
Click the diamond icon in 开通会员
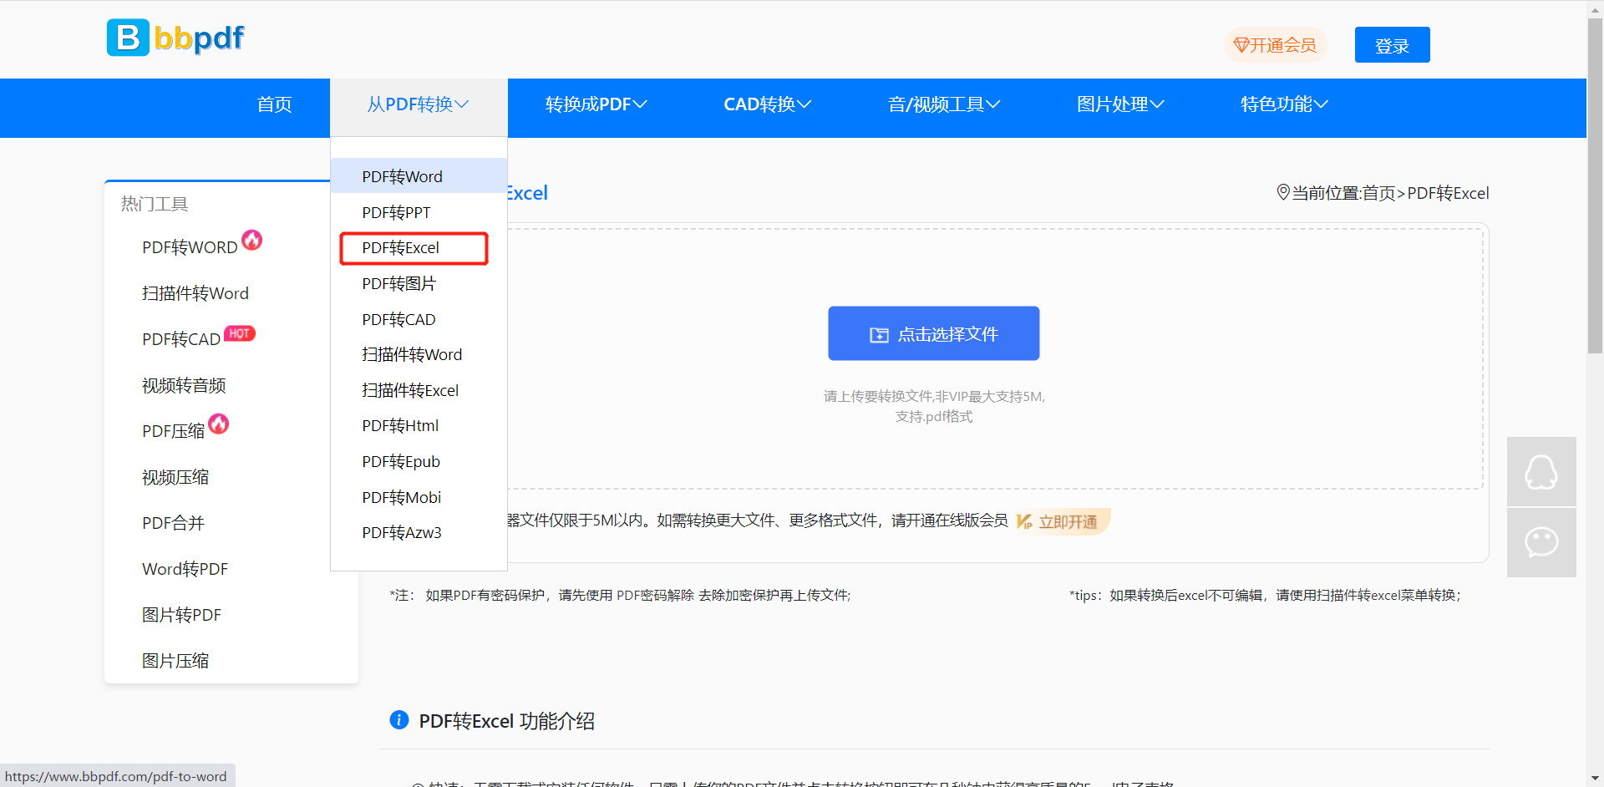pyautogui.click(x=1241, y=45)
